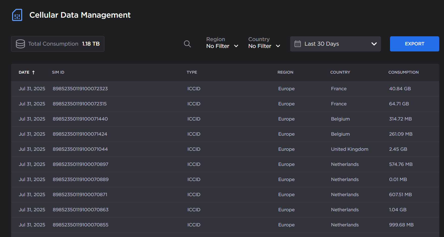Click the calendar icon in date range

pyautogui.click(x=298, y=44)
